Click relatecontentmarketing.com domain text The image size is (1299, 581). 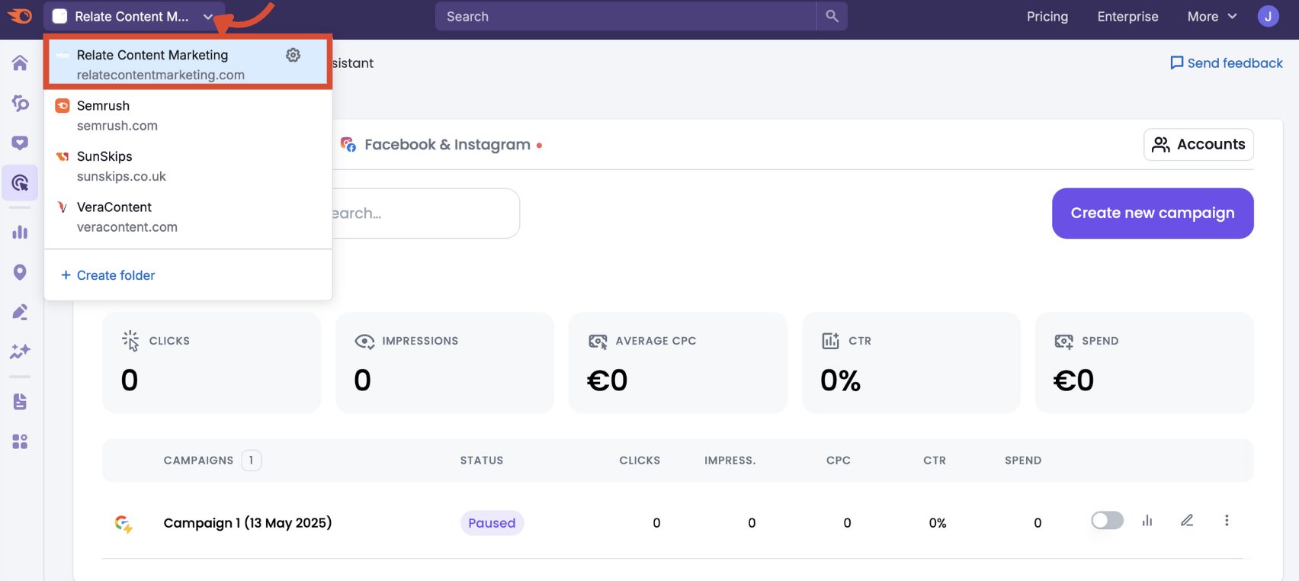click(x=161, y=75)
